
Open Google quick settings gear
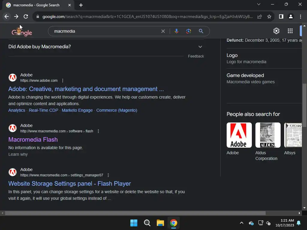(276, 31)
